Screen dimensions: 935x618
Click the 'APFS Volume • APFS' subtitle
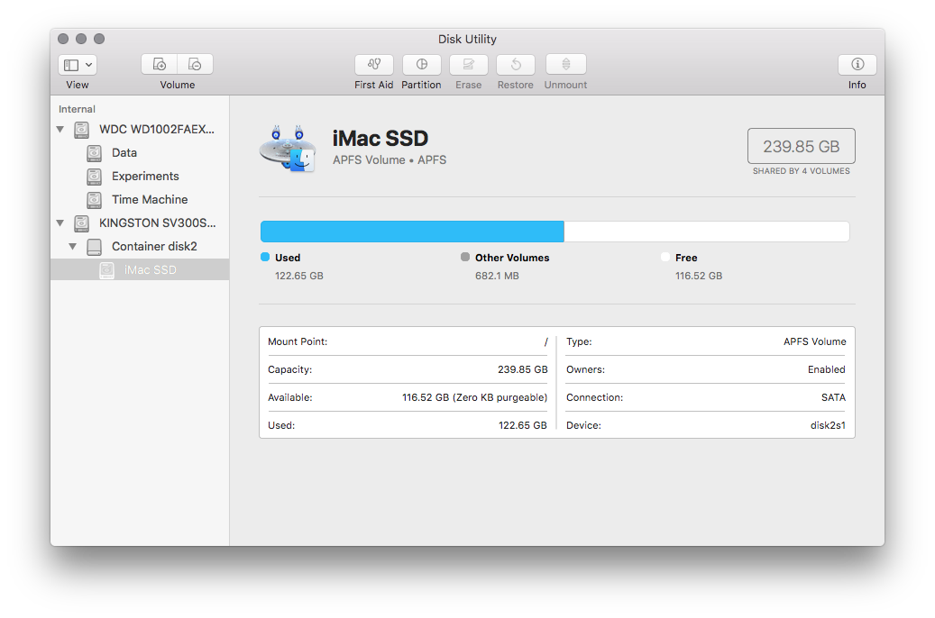coord(390,159)
